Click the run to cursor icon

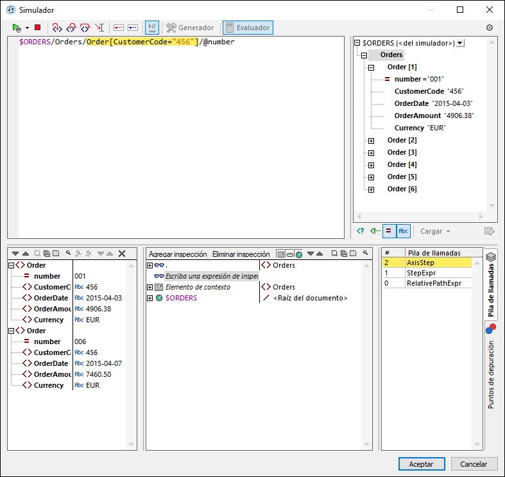tap(99, 28)
